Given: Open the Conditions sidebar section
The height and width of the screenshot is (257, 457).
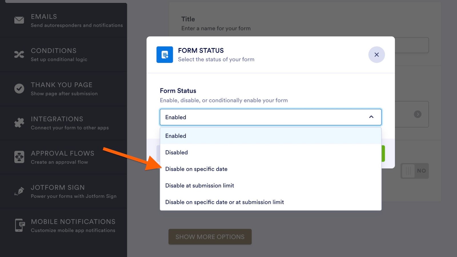Looking at the screenshot, I should click(x=54, y=54).
